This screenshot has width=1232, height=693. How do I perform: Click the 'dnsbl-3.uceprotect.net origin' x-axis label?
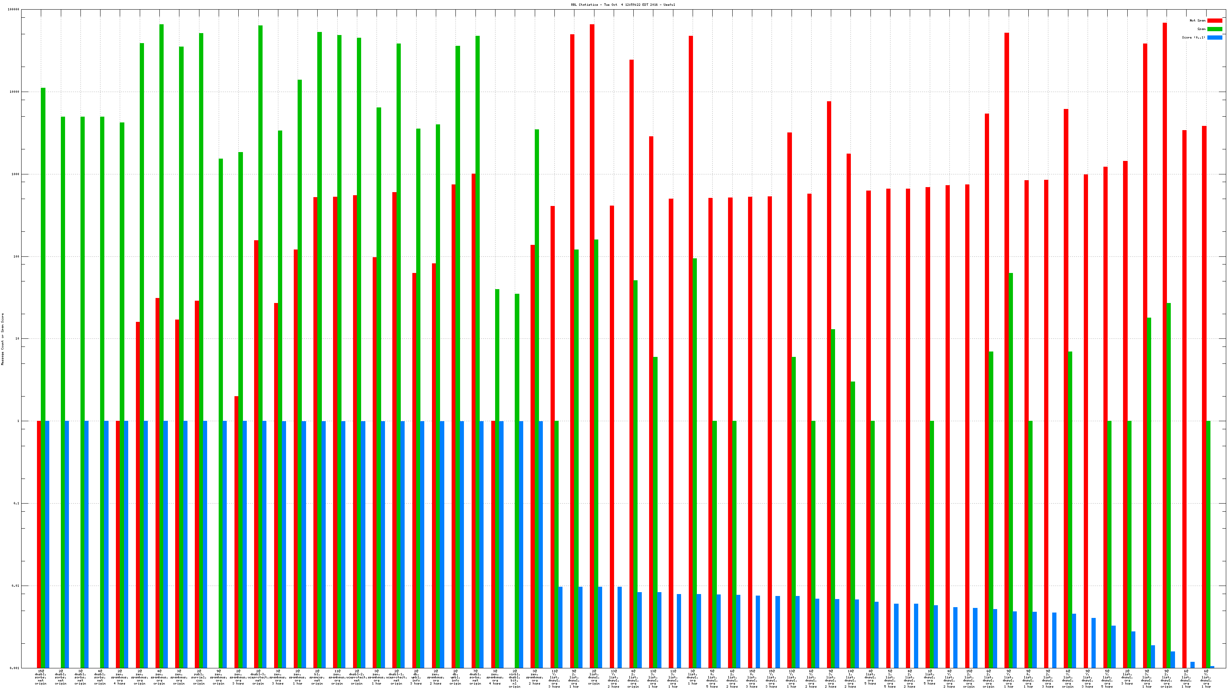point(258,677)
